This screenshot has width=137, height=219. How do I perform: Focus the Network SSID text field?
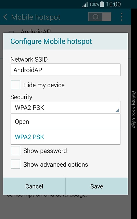[x=65, y=70]
